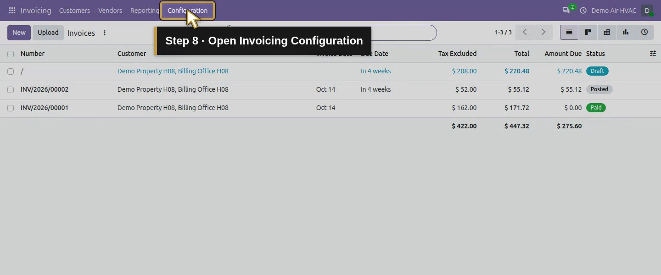Open invoice INV/2026/00001

coord(45,108)
